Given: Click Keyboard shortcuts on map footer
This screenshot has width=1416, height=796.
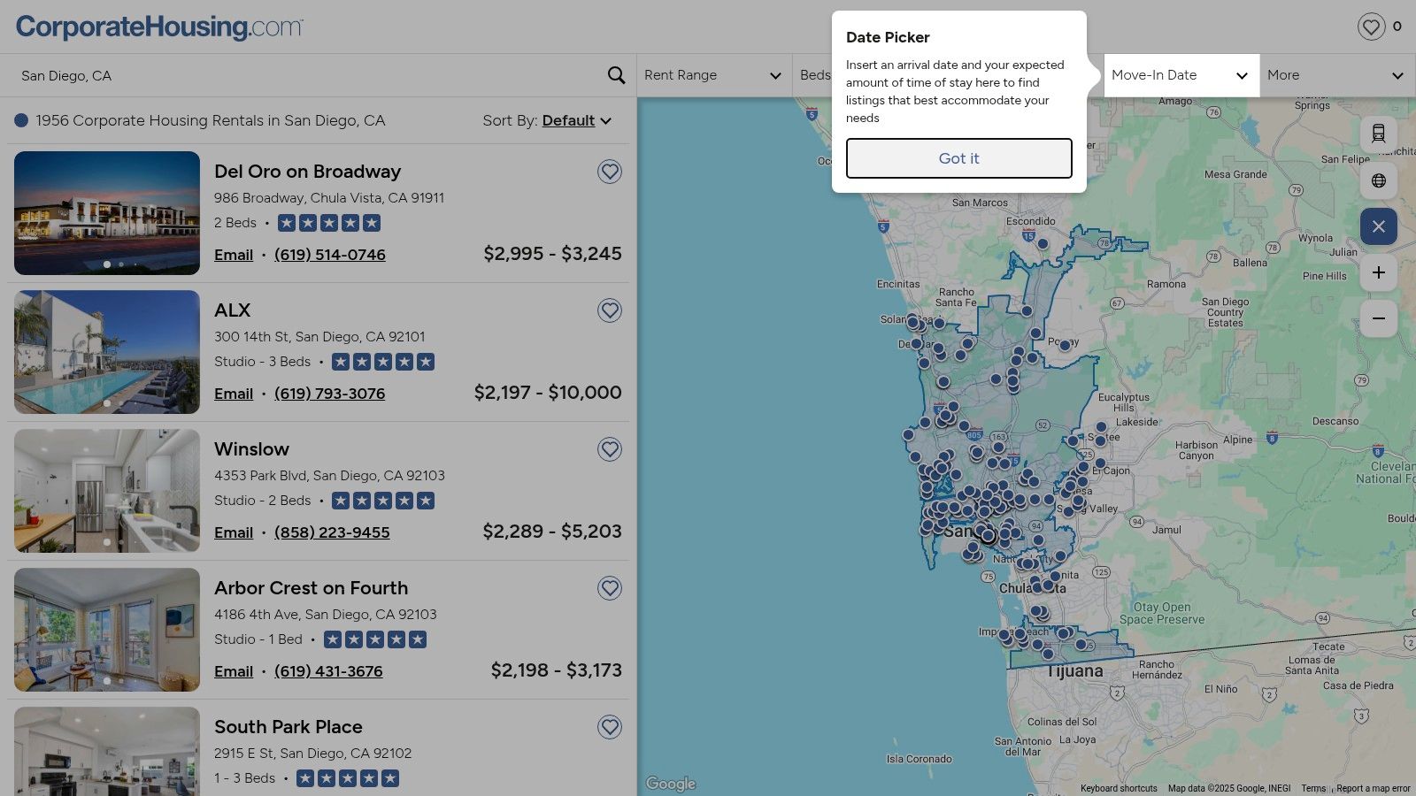Looking at the screenshot, I should point(1119,788).
